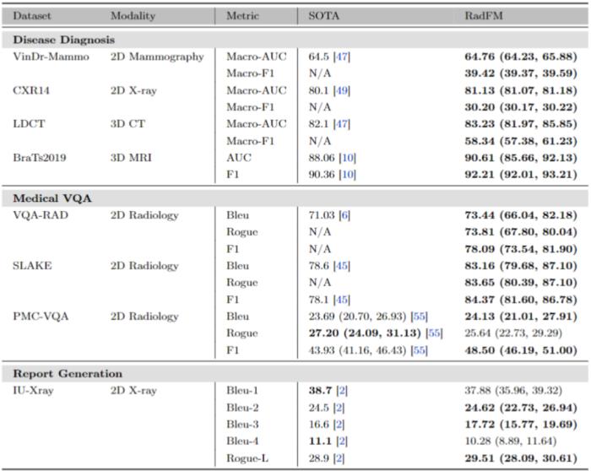The image size is (591, 471).
Task: Open citation [45] beside 78.6
Action: tap(342, 266)
